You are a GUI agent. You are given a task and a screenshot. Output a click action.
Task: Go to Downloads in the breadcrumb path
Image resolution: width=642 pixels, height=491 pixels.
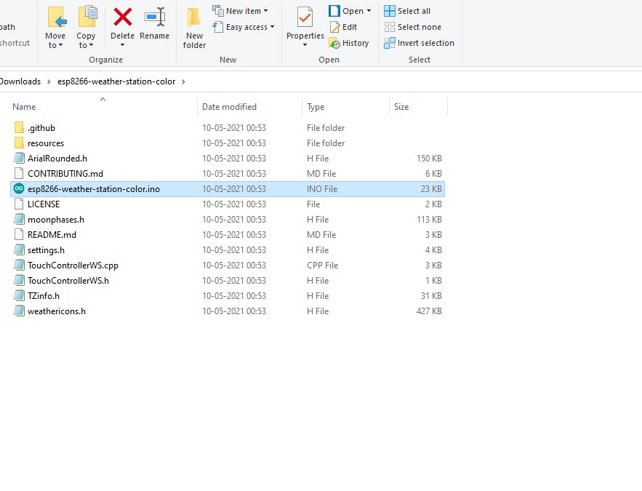[x=20, y=81]
